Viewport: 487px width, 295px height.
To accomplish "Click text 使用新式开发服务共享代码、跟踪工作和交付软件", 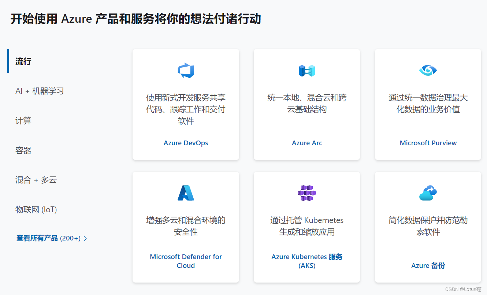I will tap(186, 109).
